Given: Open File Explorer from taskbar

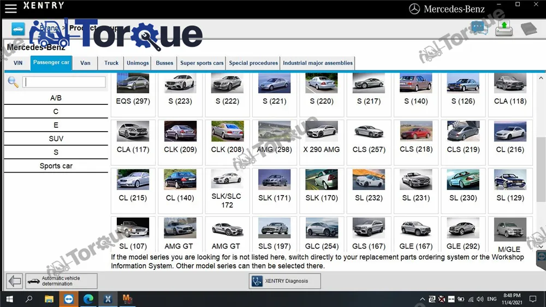Looking at the screenshot, I should 49,299.
